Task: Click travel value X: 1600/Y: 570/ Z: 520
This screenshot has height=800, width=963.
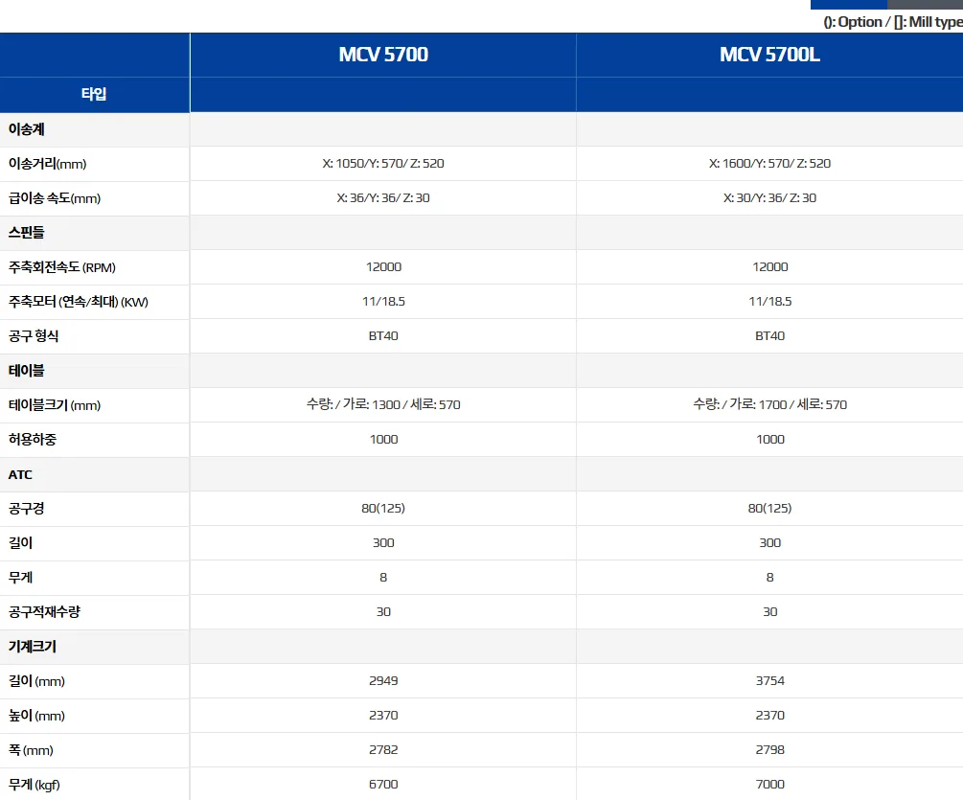Action: pyautogui.click(x=769, y=163)
